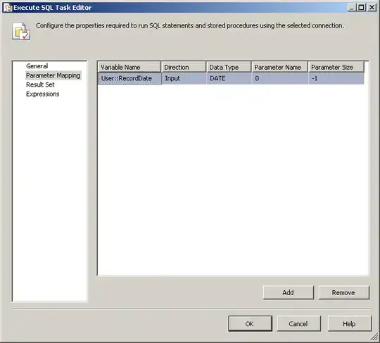Click the Execute SQL Task title bar icon
Viewport: 380px width, 343px height.
point(8,8)
